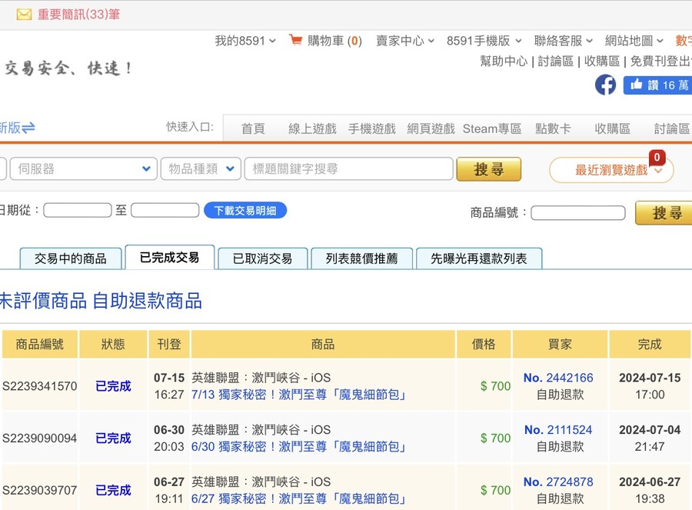Focus the 商品編號 input field
Image resolution: width=692 pixels, height=510 pixels.
pyautogui.click(x=577, y=213)
